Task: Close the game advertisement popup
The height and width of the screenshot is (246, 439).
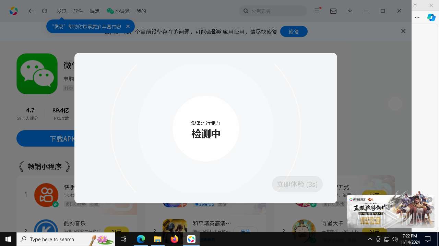Action: (430, 200)
